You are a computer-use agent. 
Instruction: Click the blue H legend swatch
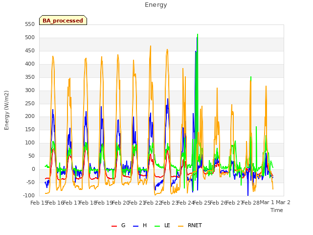135,226
